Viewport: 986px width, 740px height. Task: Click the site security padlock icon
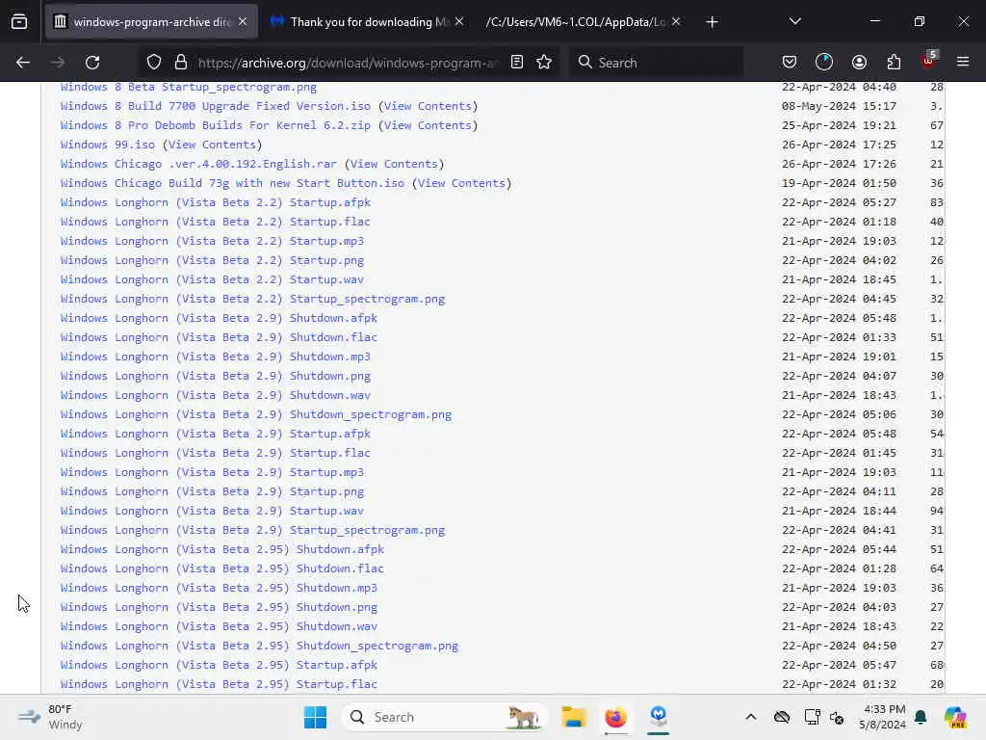[x=181, y=63]
